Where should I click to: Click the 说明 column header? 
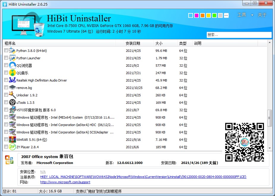point(225,43)
